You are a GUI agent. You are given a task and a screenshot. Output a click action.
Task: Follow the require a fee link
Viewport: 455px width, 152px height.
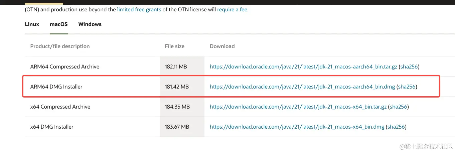[232, 9]
